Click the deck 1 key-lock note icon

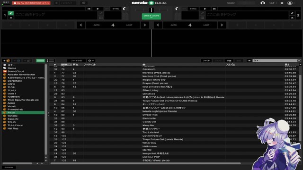(x=11, y=13)
